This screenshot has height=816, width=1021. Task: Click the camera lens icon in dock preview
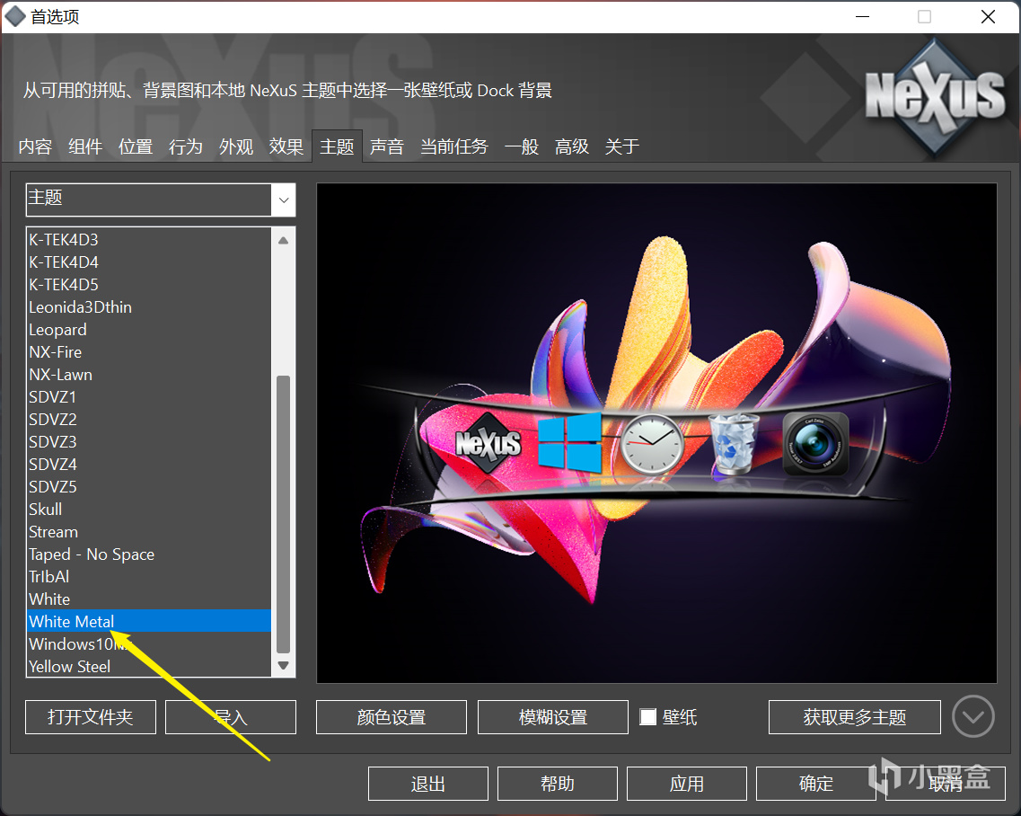tap(815, 443)
